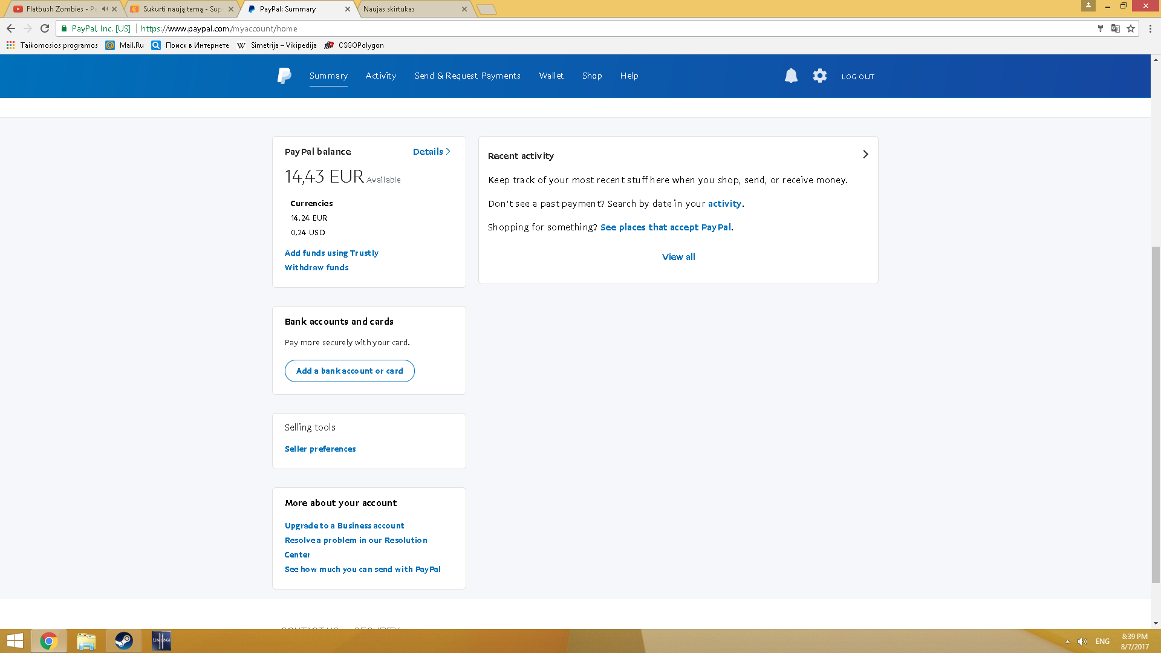
Task: Click the activity search link
Action: pyautogui.click(x=724, y=204)
